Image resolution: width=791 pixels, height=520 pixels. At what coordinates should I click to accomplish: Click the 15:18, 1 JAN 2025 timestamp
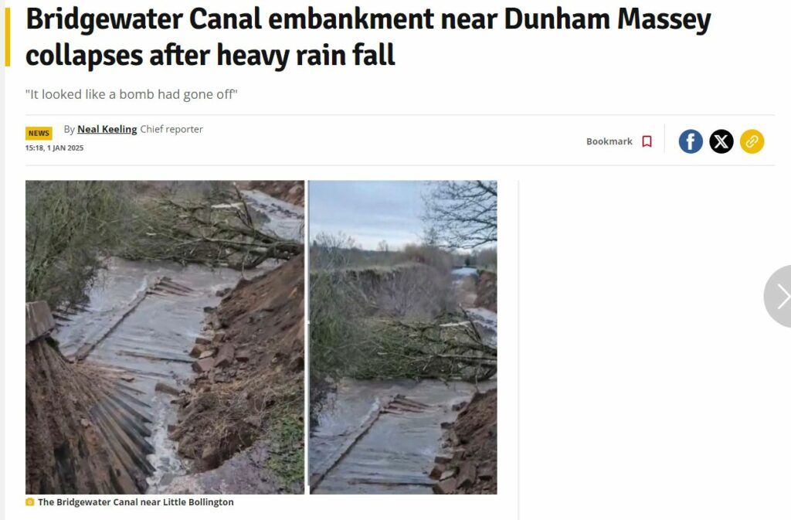(x=55, y=148)
